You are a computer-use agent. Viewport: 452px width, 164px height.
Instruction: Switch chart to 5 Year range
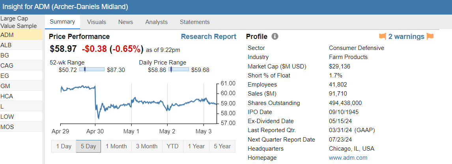click(x=222, y=146)
